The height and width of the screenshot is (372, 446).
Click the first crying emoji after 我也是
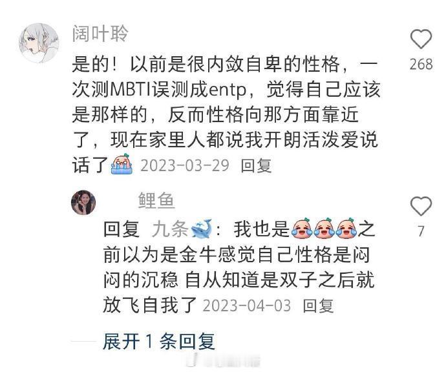click(x=302, y=228)
